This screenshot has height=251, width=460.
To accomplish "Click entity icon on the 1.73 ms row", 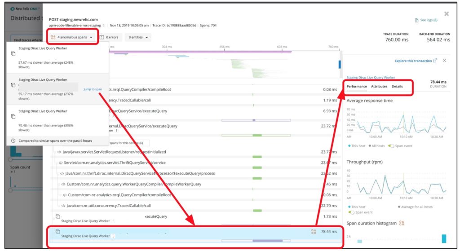I will pyautogui.click(x=58, y=217).
